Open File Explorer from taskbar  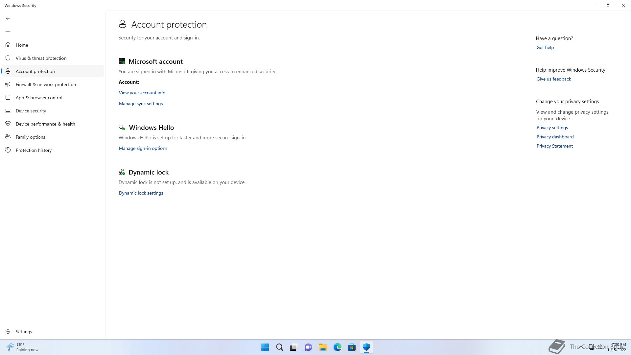323,347
